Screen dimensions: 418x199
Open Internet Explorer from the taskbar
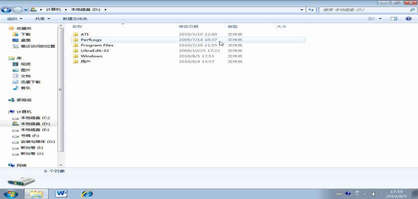coord(88,193)
